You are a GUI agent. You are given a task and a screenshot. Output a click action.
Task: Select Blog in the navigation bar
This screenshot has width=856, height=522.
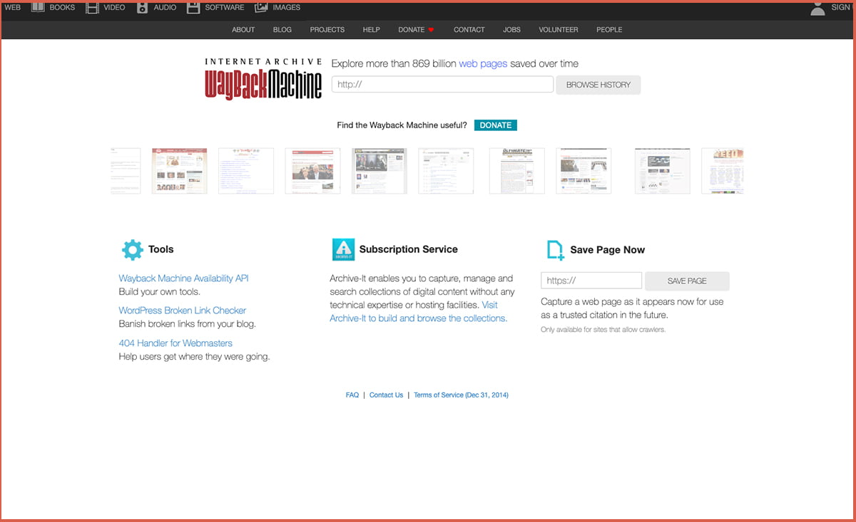(282, 30)
